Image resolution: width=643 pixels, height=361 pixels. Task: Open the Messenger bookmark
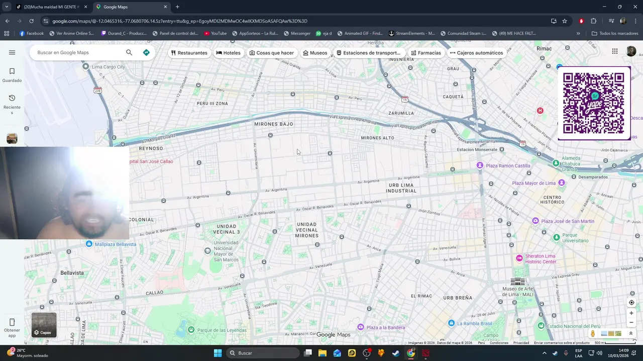click(297, 34)
